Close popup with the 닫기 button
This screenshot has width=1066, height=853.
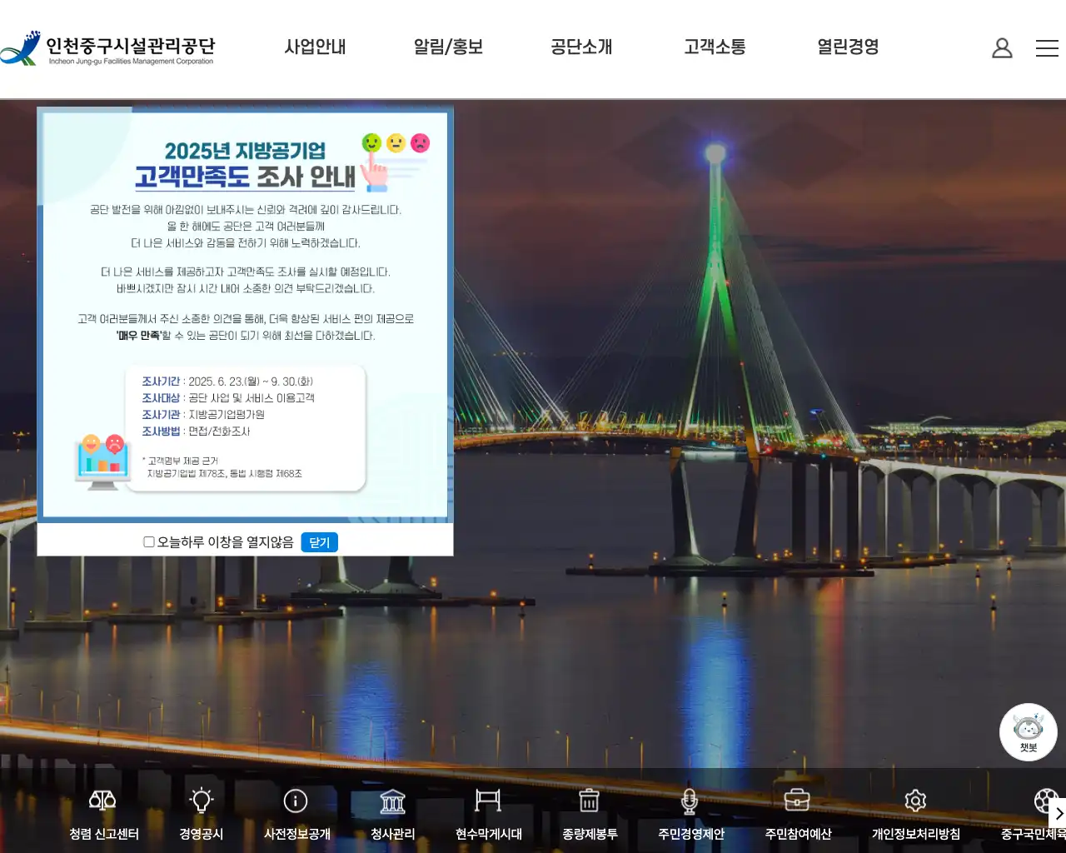click(x=320, y=542)
